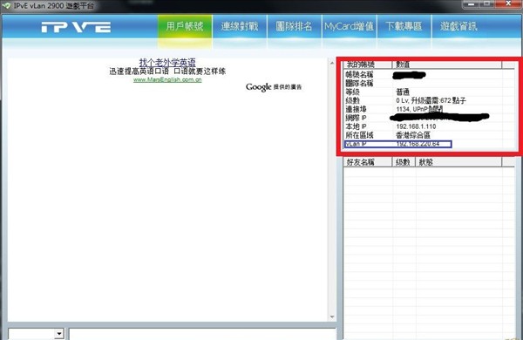Open the 下載專區 tab
The image size is (523, 340).
[x=404, y=26]
